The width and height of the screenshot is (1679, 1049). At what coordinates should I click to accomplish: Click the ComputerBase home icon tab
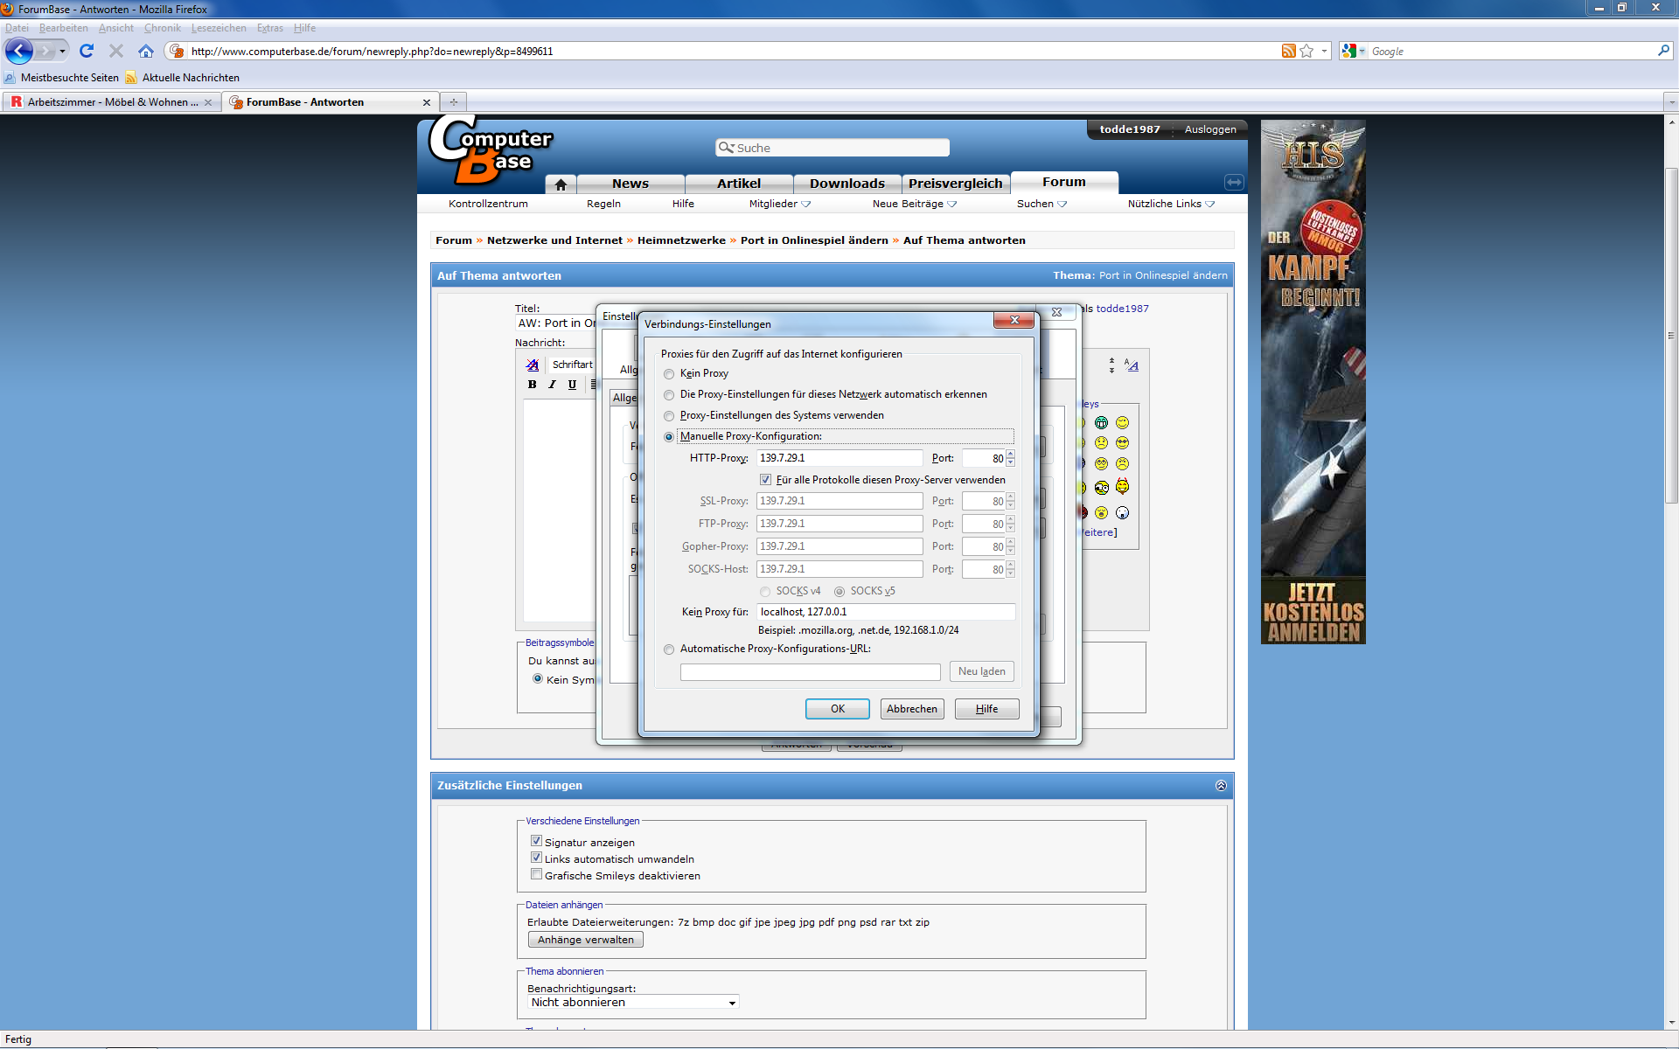coord(561,184)
